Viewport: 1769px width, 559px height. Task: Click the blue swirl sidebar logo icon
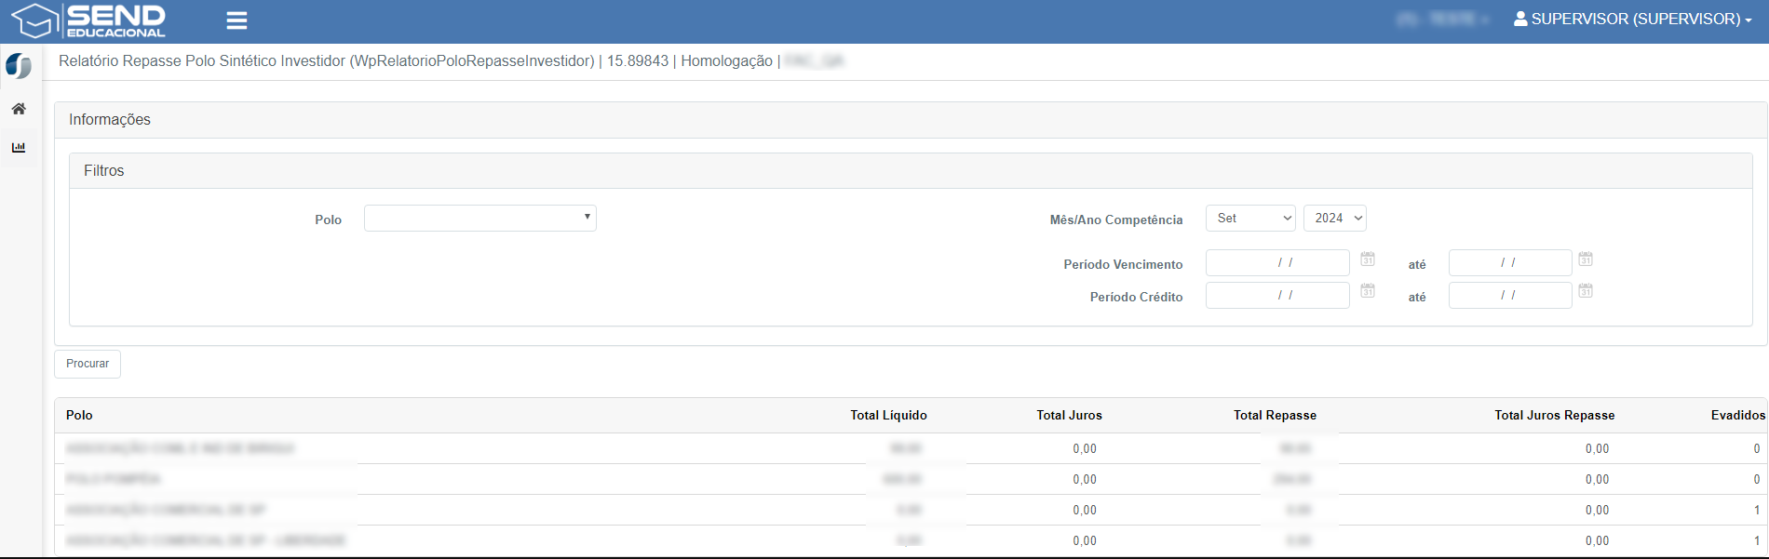(x=19, y=66)
